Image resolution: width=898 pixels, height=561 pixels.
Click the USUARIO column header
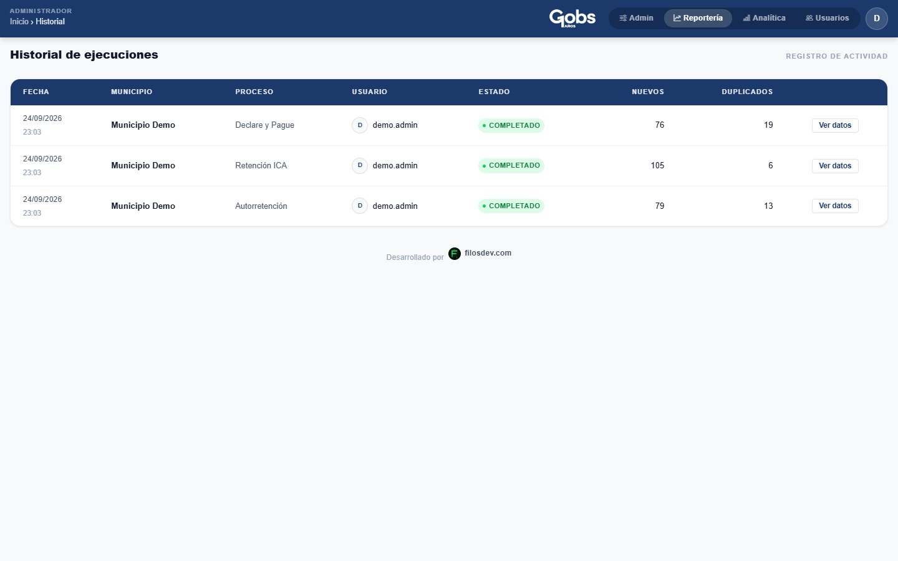369,92
